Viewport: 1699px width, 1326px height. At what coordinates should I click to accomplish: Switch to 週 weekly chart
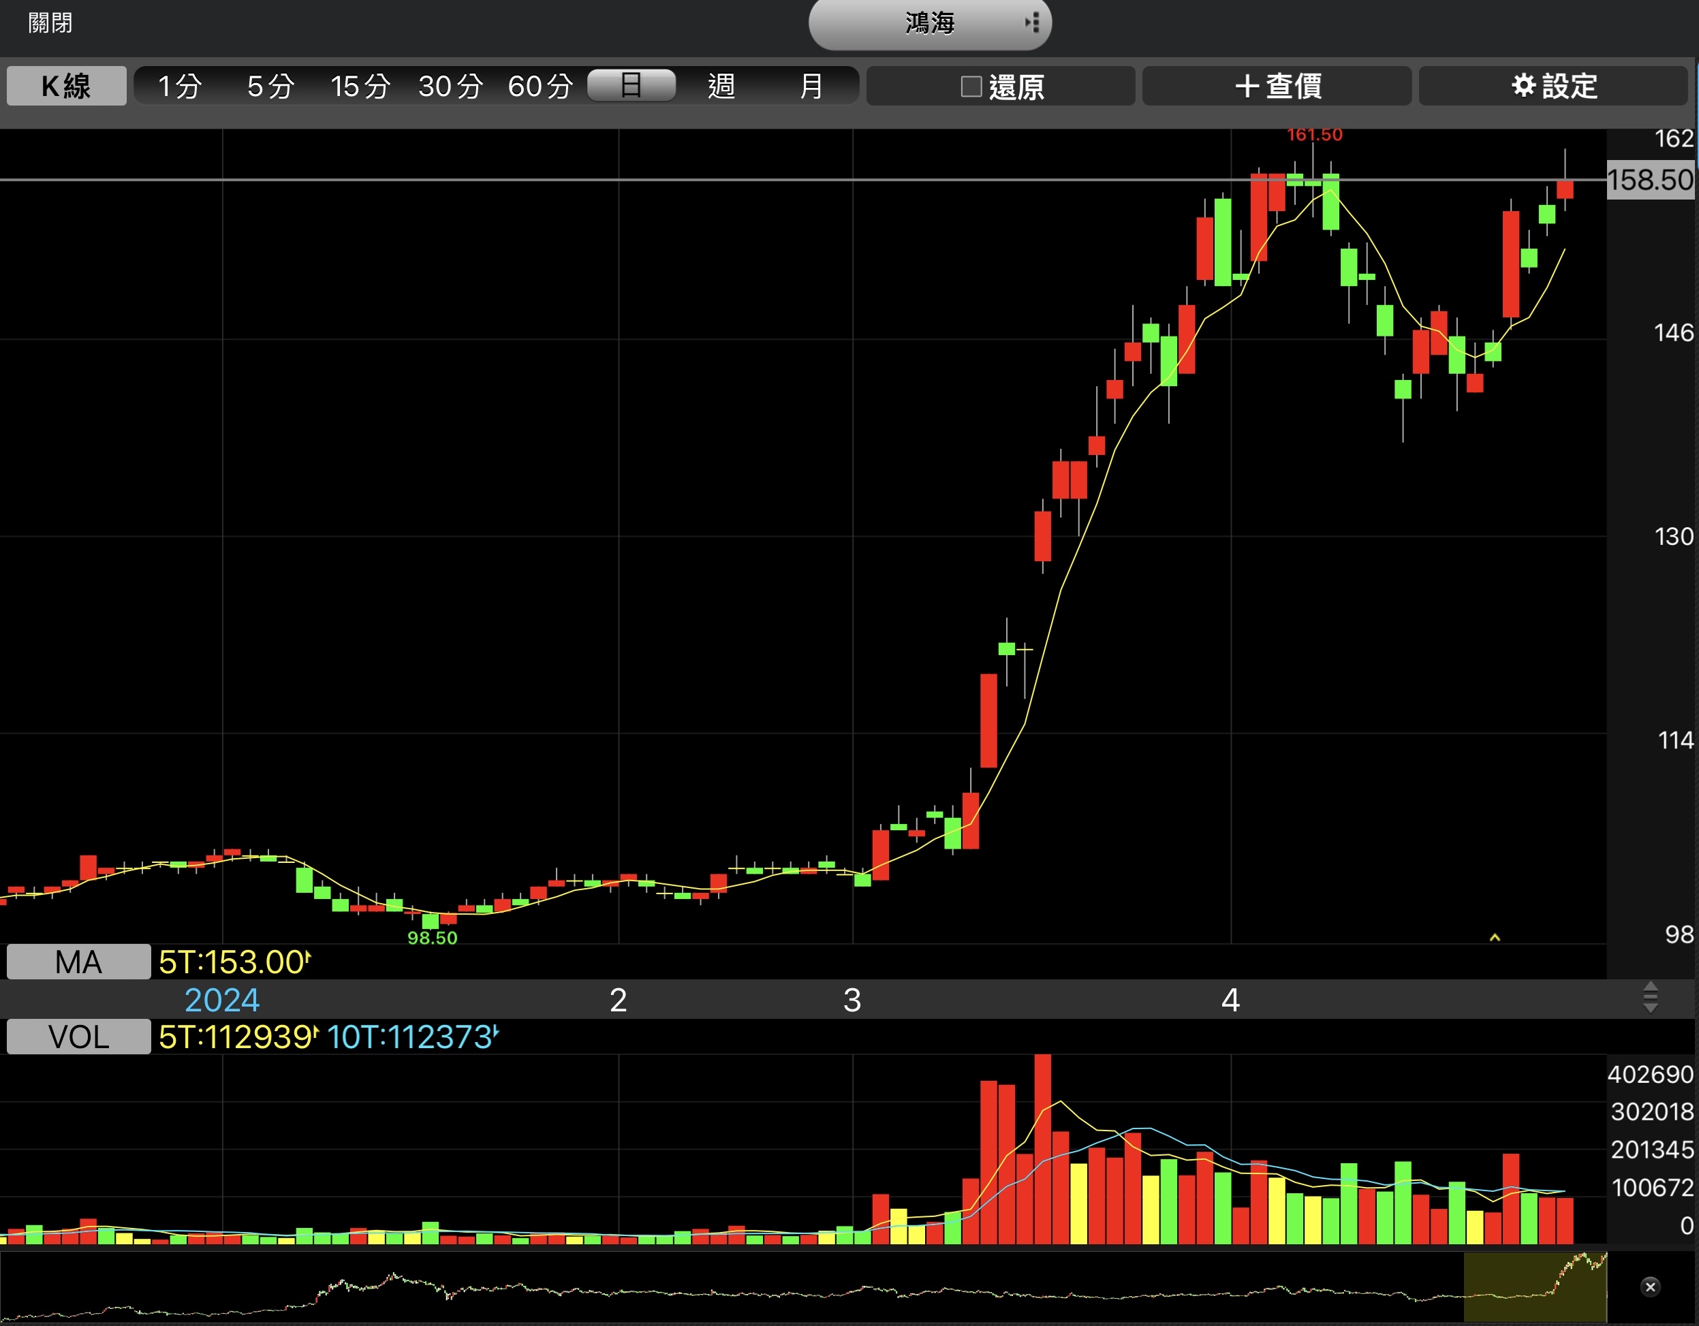click(x=721, y=86)
